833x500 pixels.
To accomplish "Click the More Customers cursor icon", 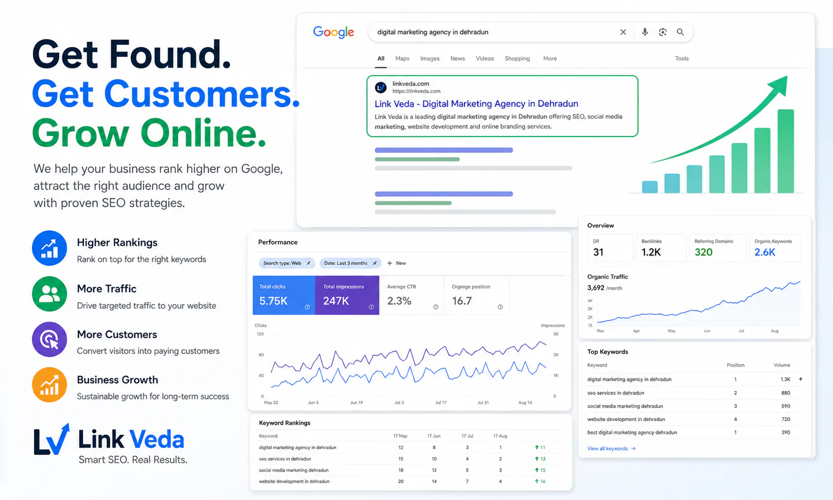I will point(49,339).
